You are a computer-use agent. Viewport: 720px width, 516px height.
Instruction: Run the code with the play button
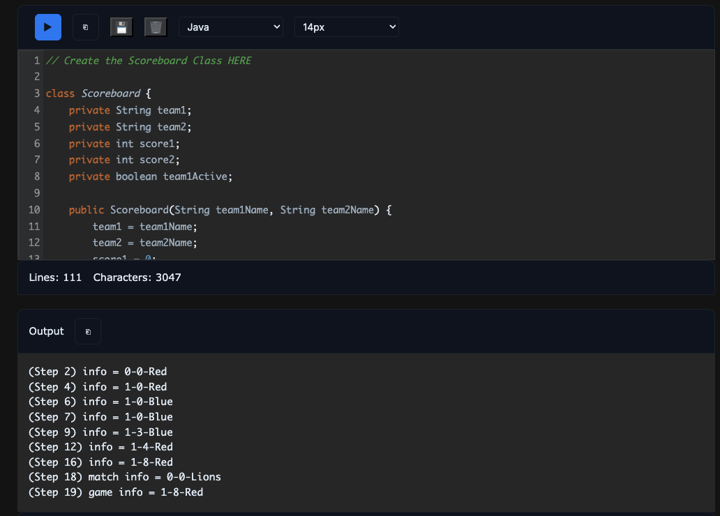48,27
